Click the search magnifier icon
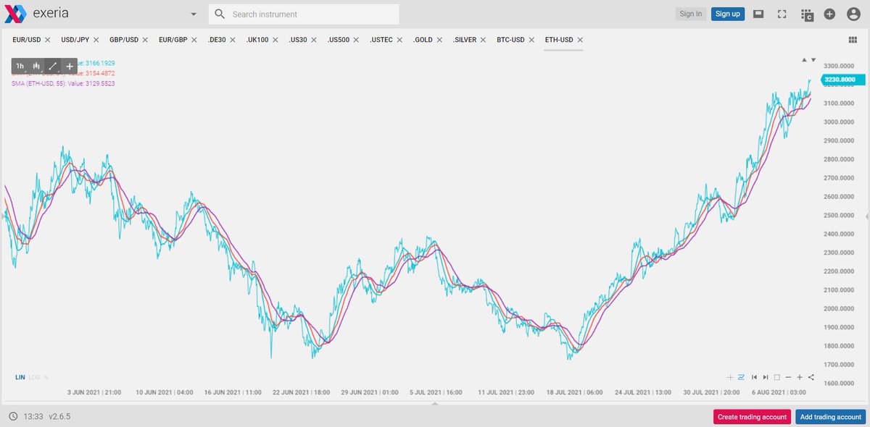 pos(220,14)
